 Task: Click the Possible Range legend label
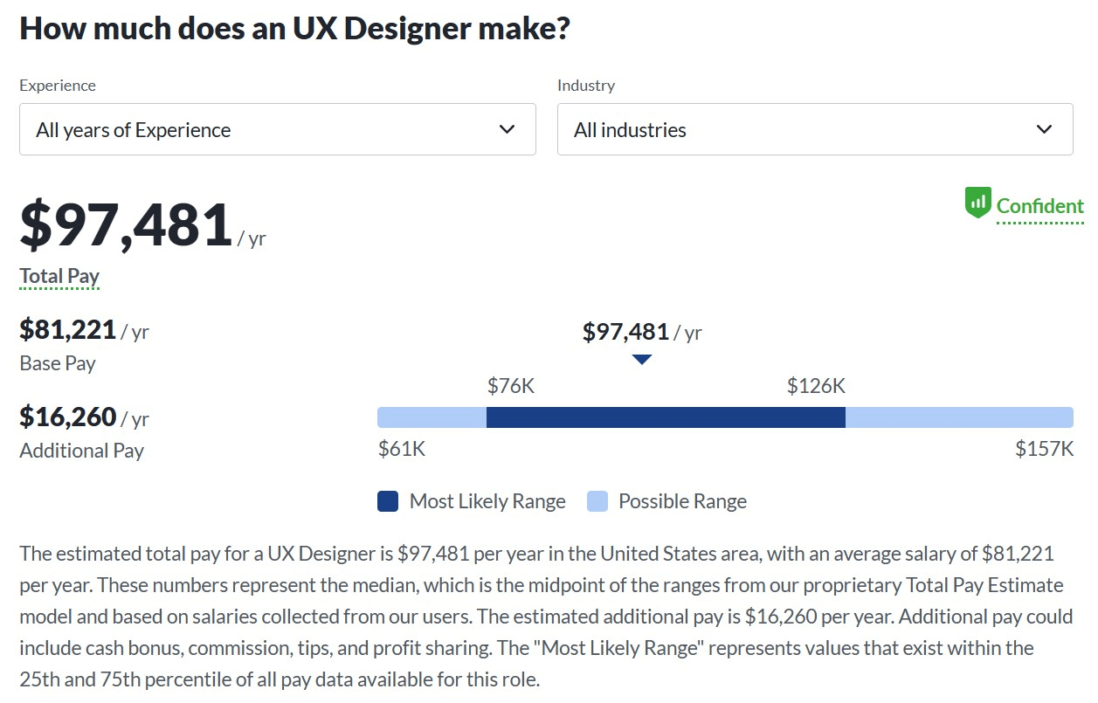[x=682, y=501]
